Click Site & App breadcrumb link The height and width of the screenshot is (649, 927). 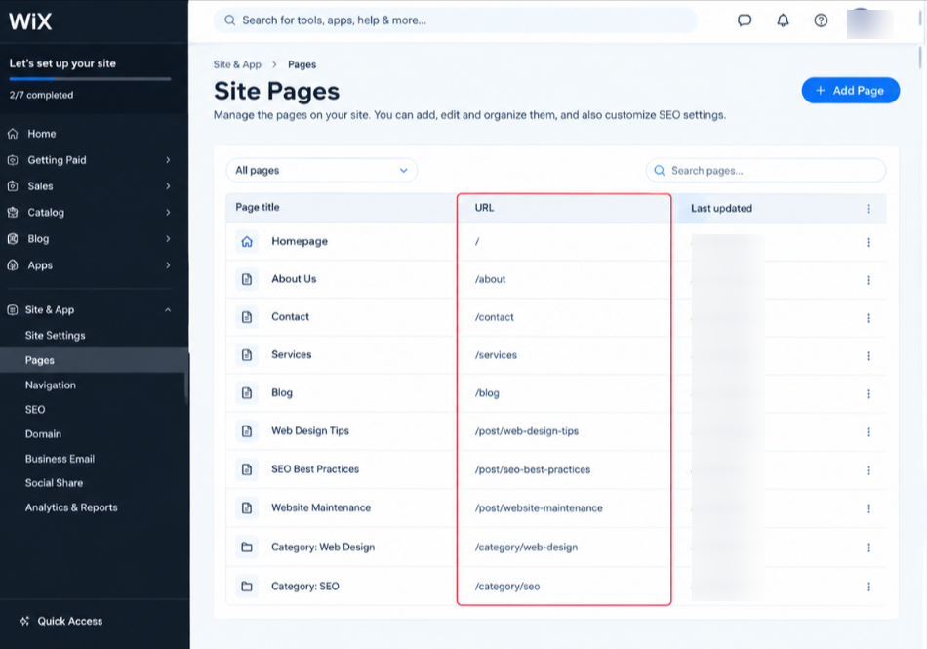[237, 64]
